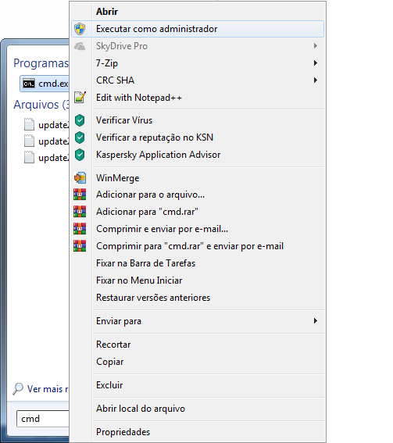The width and height of the screenshot is (393, 443).
Task: Choose Recortar from the menu
Action: pos(198,345)
